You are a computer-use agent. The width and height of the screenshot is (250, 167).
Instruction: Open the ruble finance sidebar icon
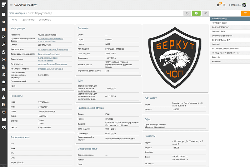click(x=4, y=37)
